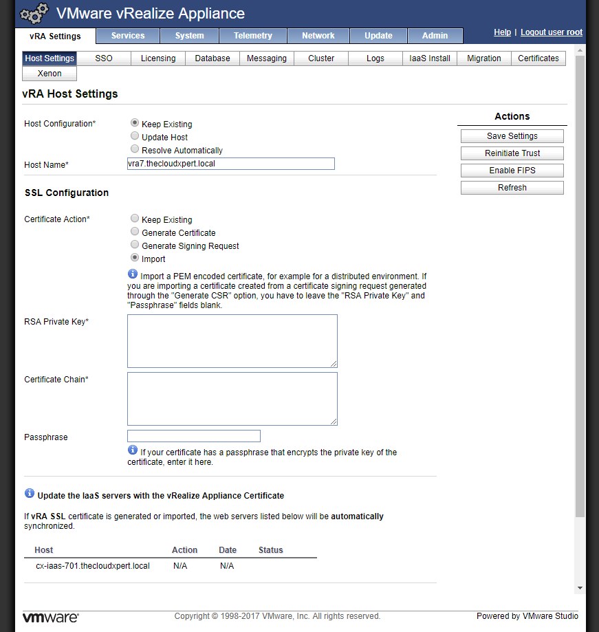Click into the RSA Private Key textarea
The height and width of the screenshot is (632, 599).
click(x=232, y=341)
